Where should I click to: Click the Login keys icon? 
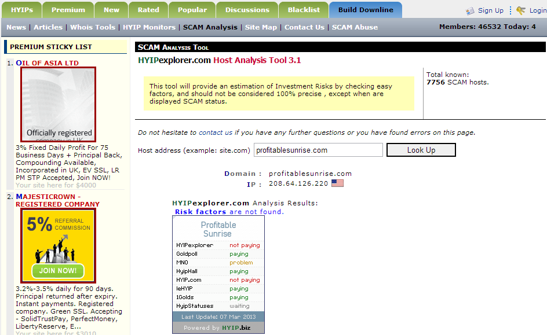tap(521, 10)
